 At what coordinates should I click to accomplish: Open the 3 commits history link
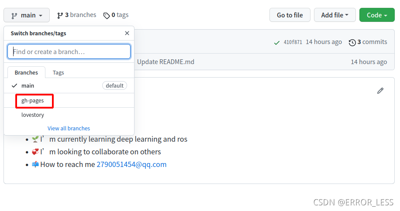[x=368, y=42]
